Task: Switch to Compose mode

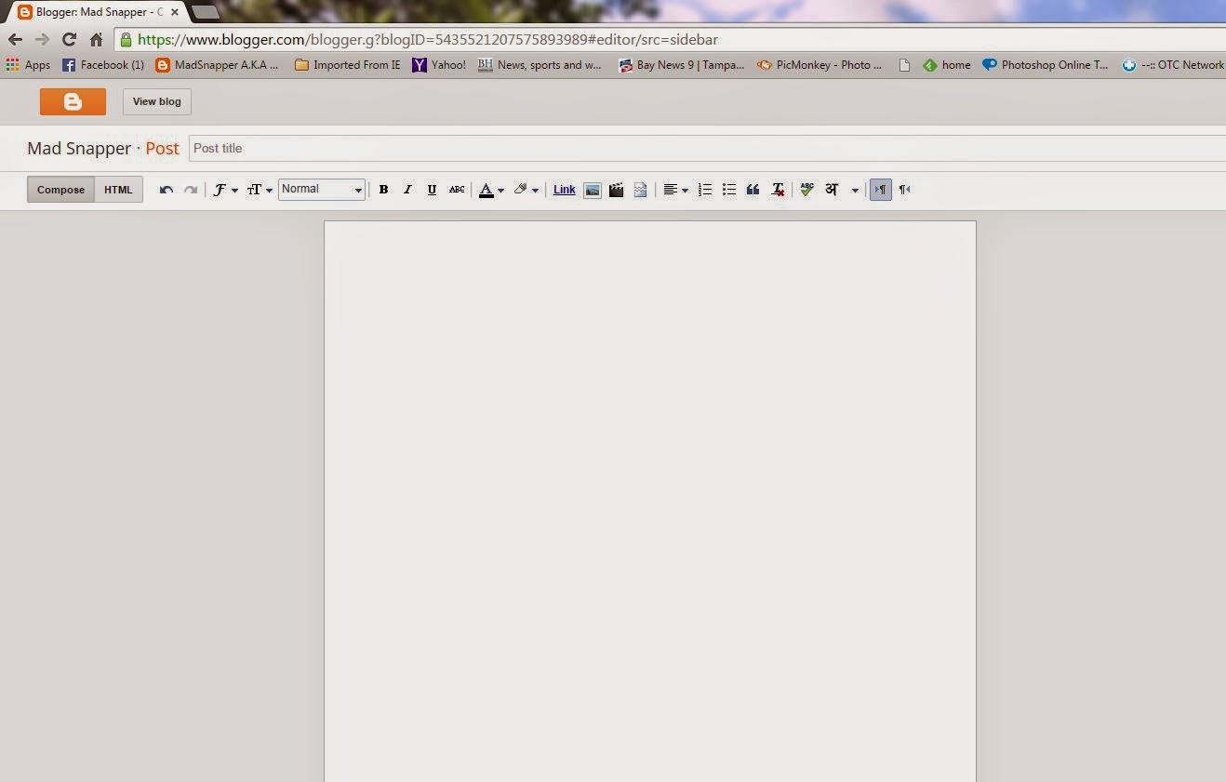Action: pos(60,190)
